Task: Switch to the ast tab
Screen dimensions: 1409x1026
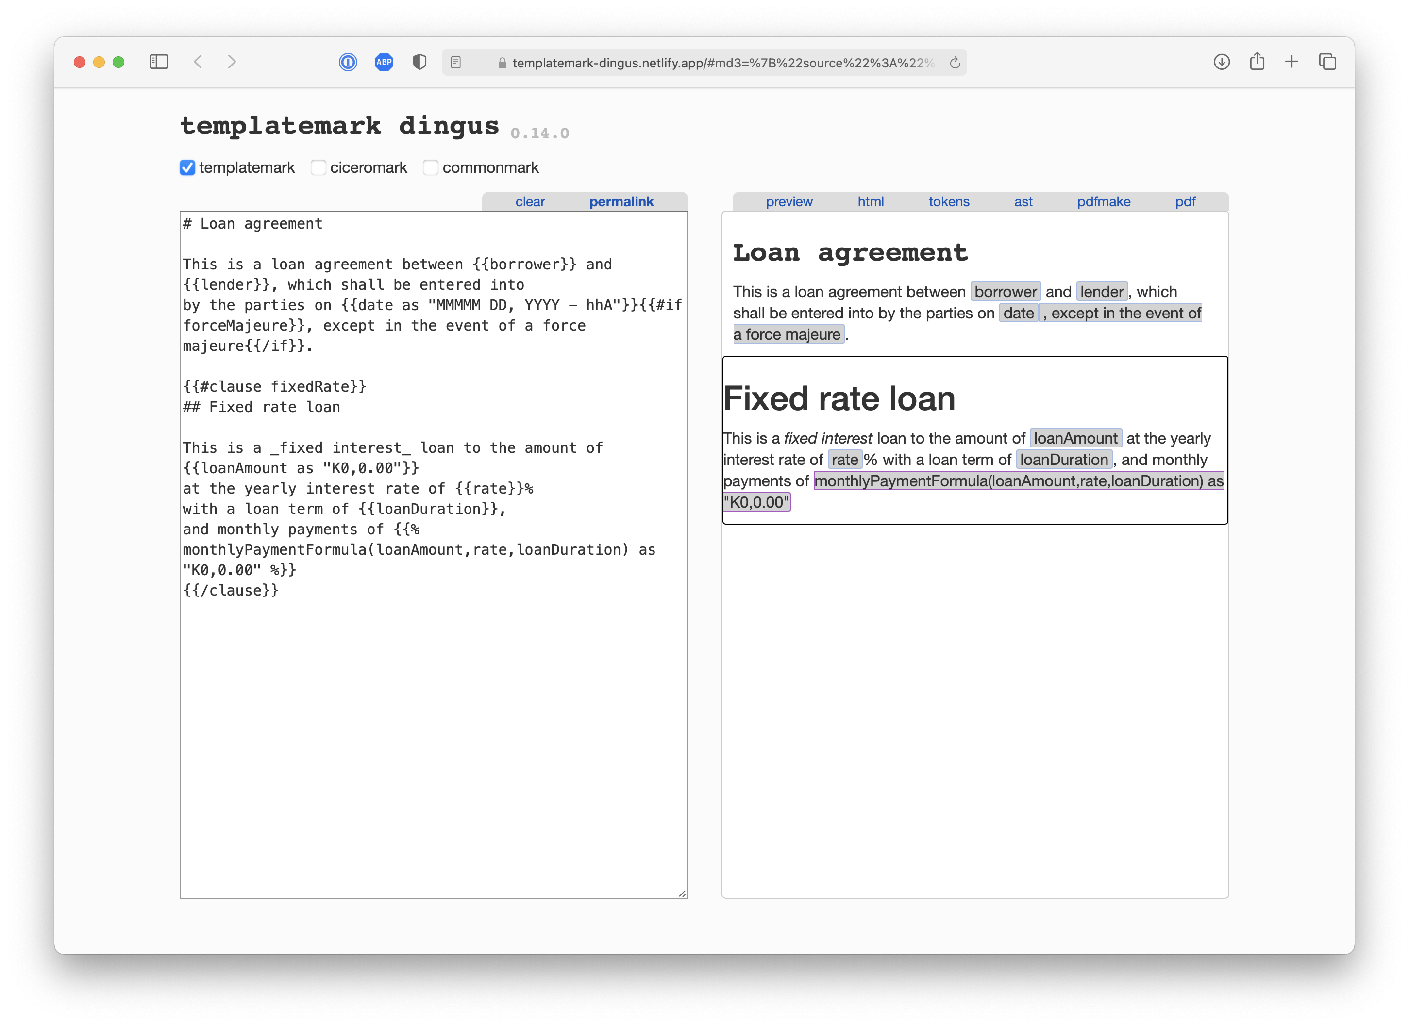Action: [1023, 202]
